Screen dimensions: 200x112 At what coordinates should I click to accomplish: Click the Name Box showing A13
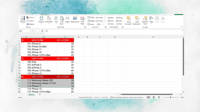tap(24, 31)
